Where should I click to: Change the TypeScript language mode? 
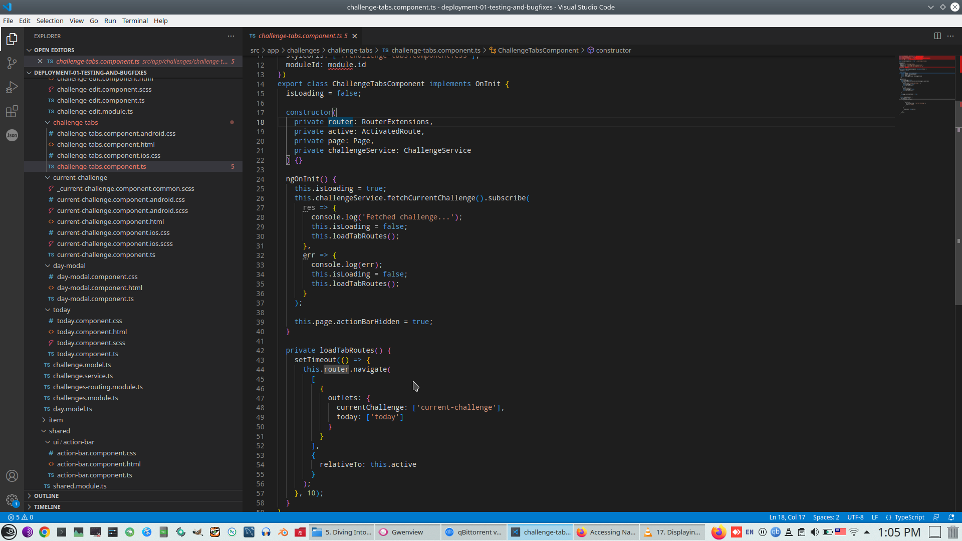click(x=909, y=517)
